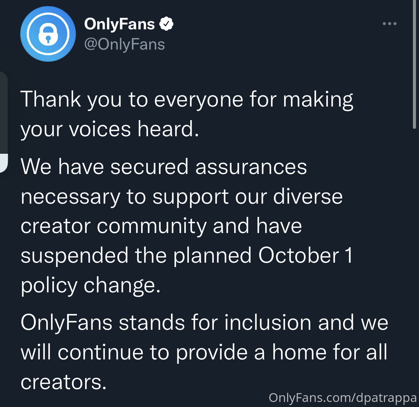Click the "October 1" date text
The height and width of the screenshot is (407, 419).
click(306, 255)
